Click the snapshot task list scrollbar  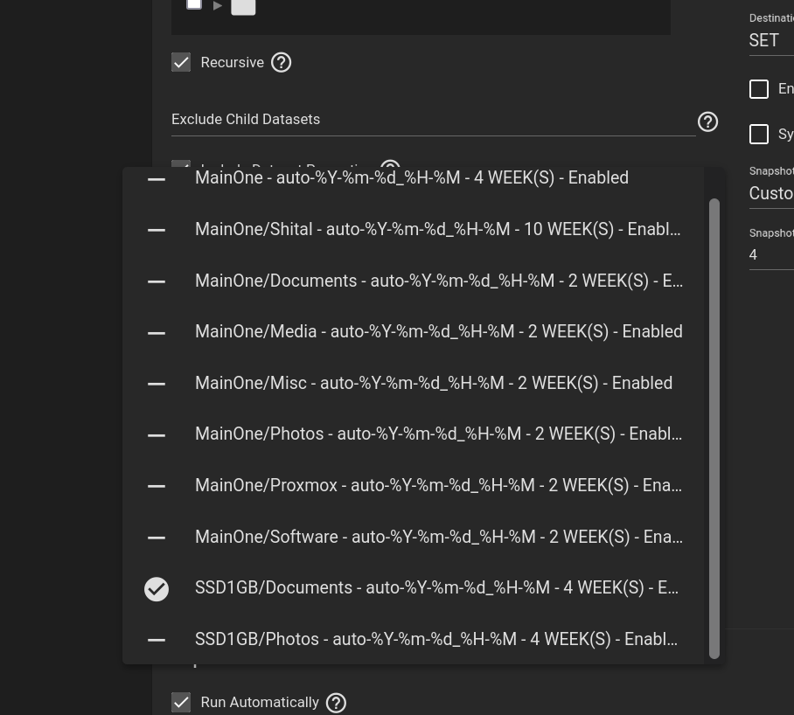click(x=714, y=427)
